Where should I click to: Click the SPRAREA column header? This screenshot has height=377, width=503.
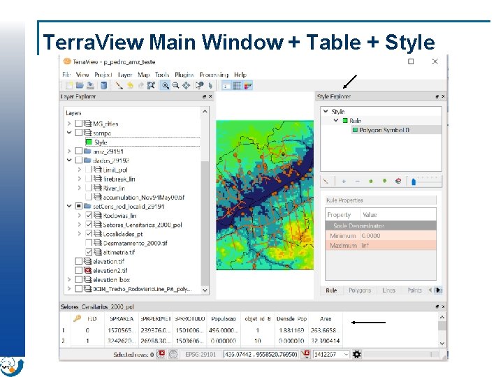(122, 319)
